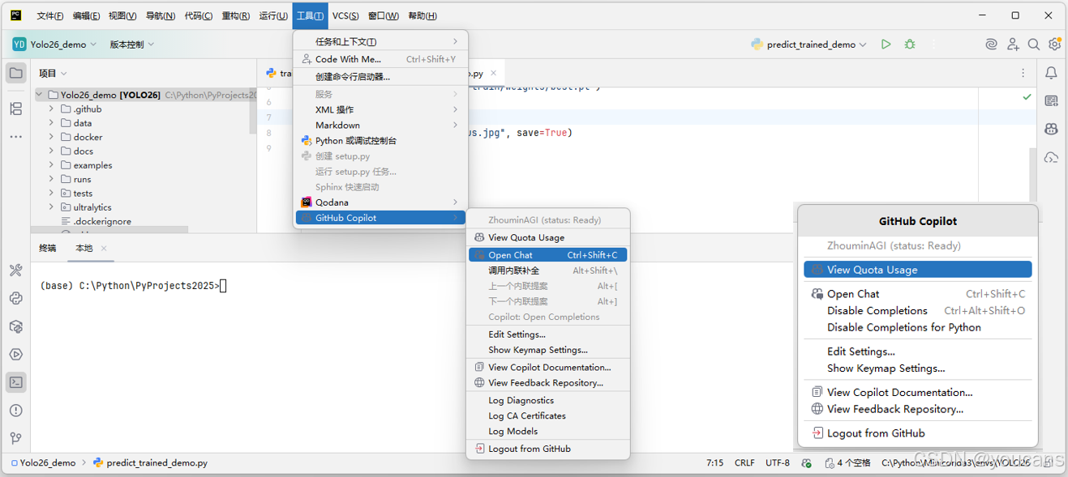This screenshot has height=477, width=1068.
Task: Click the editor vertical scrollbar
Action: pyautogui.click(x=1033, y=173)
